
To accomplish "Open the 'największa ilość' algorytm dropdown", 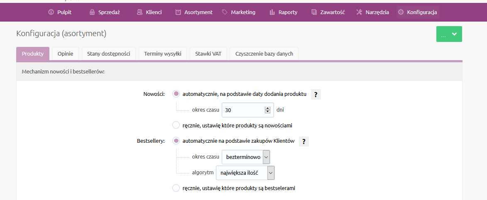I will click(245, 173).
